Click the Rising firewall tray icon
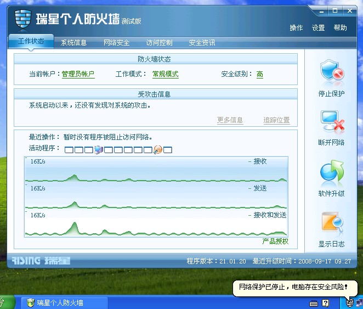363x309 pixels. [x=350, y=302]
